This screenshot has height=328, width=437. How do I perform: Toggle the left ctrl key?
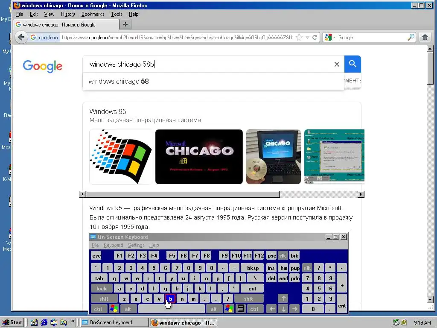click(x=98, y=309)
